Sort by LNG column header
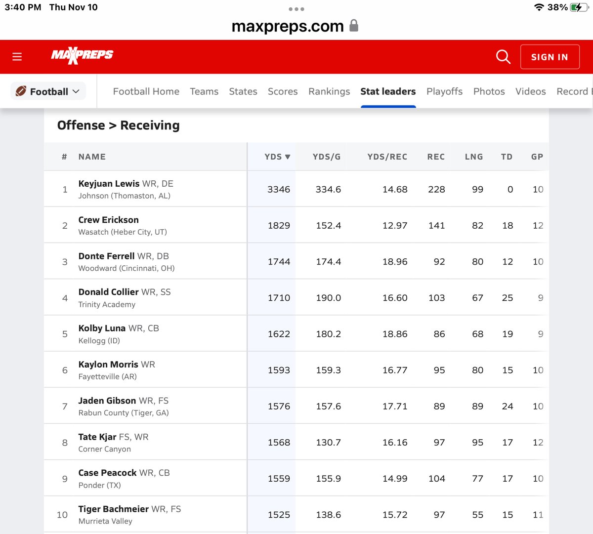 click(x=474, y=157)
